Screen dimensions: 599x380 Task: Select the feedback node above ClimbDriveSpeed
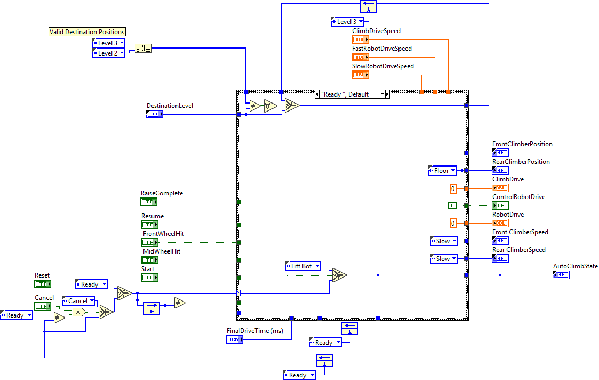click(x=369, y=6)
